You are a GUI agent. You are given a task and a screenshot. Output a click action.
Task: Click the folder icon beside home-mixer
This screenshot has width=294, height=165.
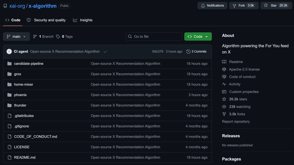click(9, 84)
